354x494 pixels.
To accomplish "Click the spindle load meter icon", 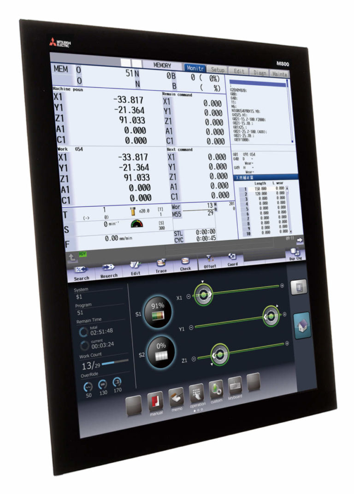I will [x=137, y=223].
